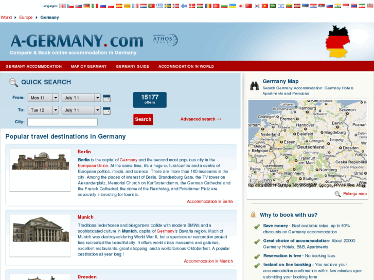The height and width of the screenshot is (280, 374).
Task: Click the A-GERMANY.com site logo
Action: (x=77, y=41)
